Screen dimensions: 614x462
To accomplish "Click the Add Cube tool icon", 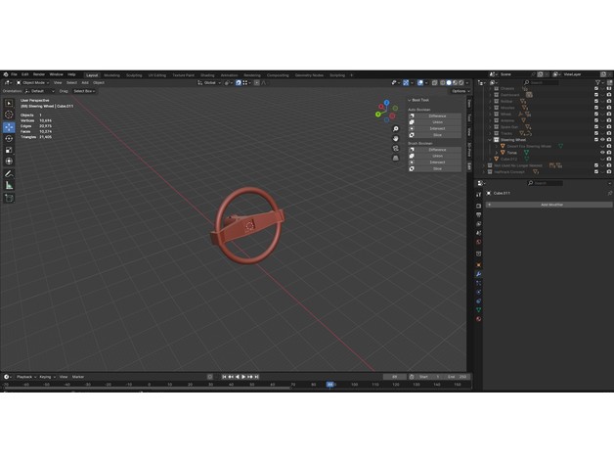I will pyautogui.click(x=9, y=197).
